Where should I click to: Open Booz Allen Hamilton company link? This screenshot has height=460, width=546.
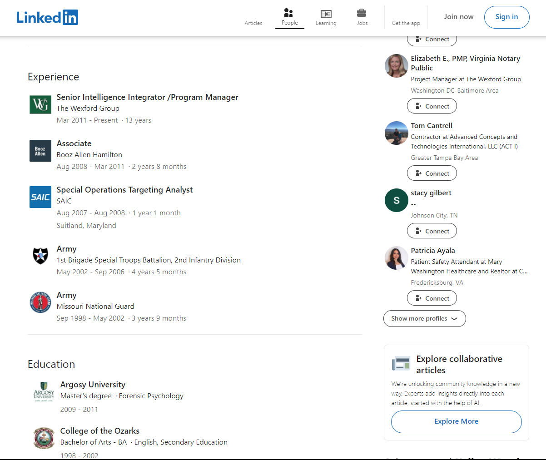coord(89,155)
